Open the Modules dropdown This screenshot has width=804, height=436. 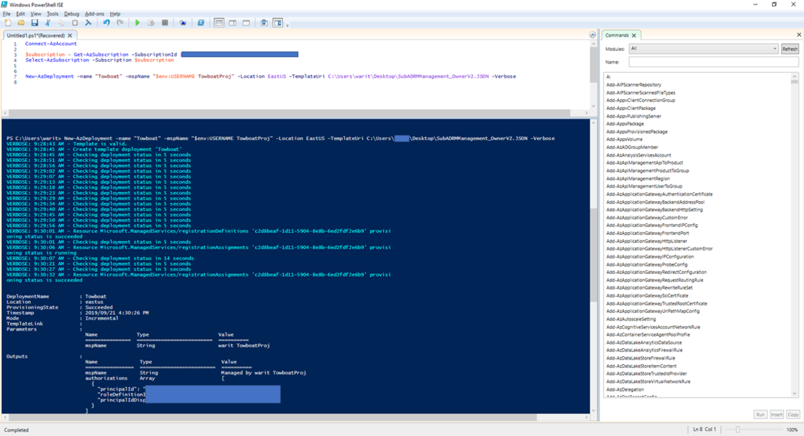click(x=703, y=49)
